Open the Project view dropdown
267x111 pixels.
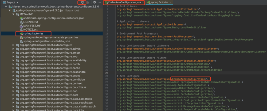(x=18, y=3)
